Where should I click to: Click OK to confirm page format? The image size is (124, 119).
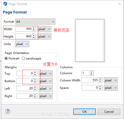85,112
